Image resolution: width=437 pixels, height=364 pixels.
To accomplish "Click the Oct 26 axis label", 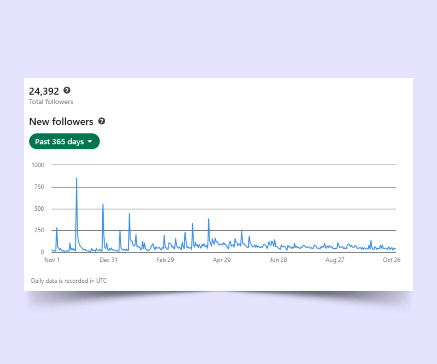I will [391, 260].
